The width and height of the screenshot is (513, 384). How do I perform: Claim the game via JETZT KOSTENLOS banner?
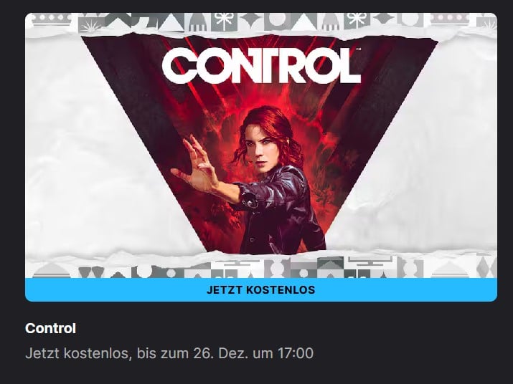[260, 290]
